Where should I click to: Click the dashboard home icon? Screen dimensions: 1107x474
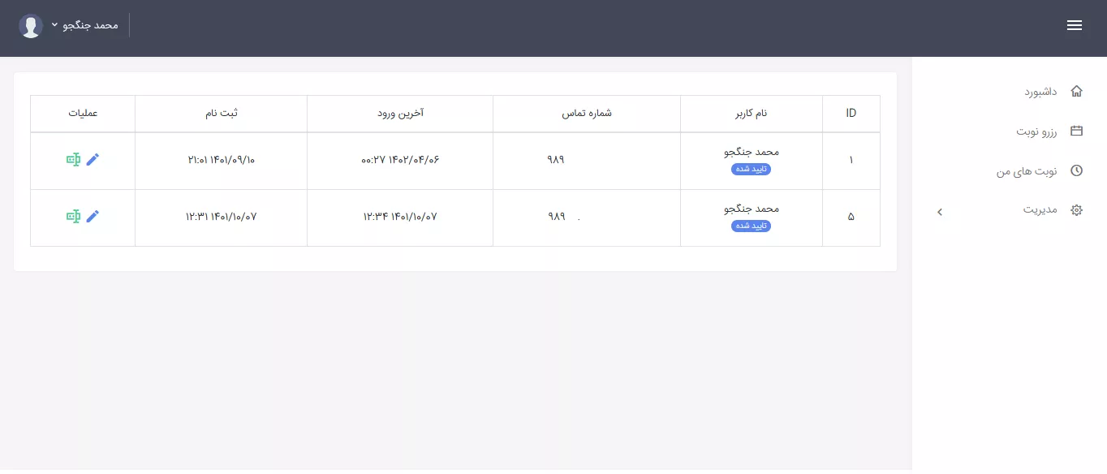coord(1077,91)
